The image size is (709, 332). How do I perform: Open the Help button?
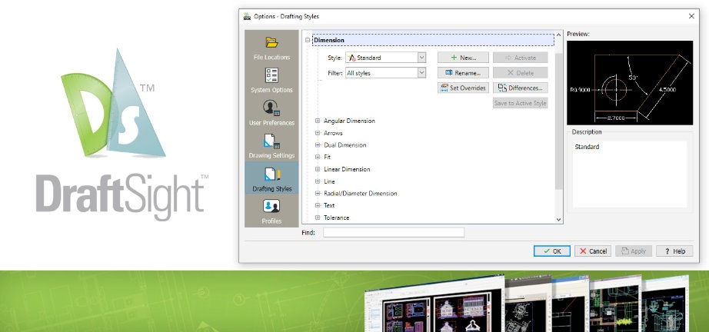pos(674,251)
